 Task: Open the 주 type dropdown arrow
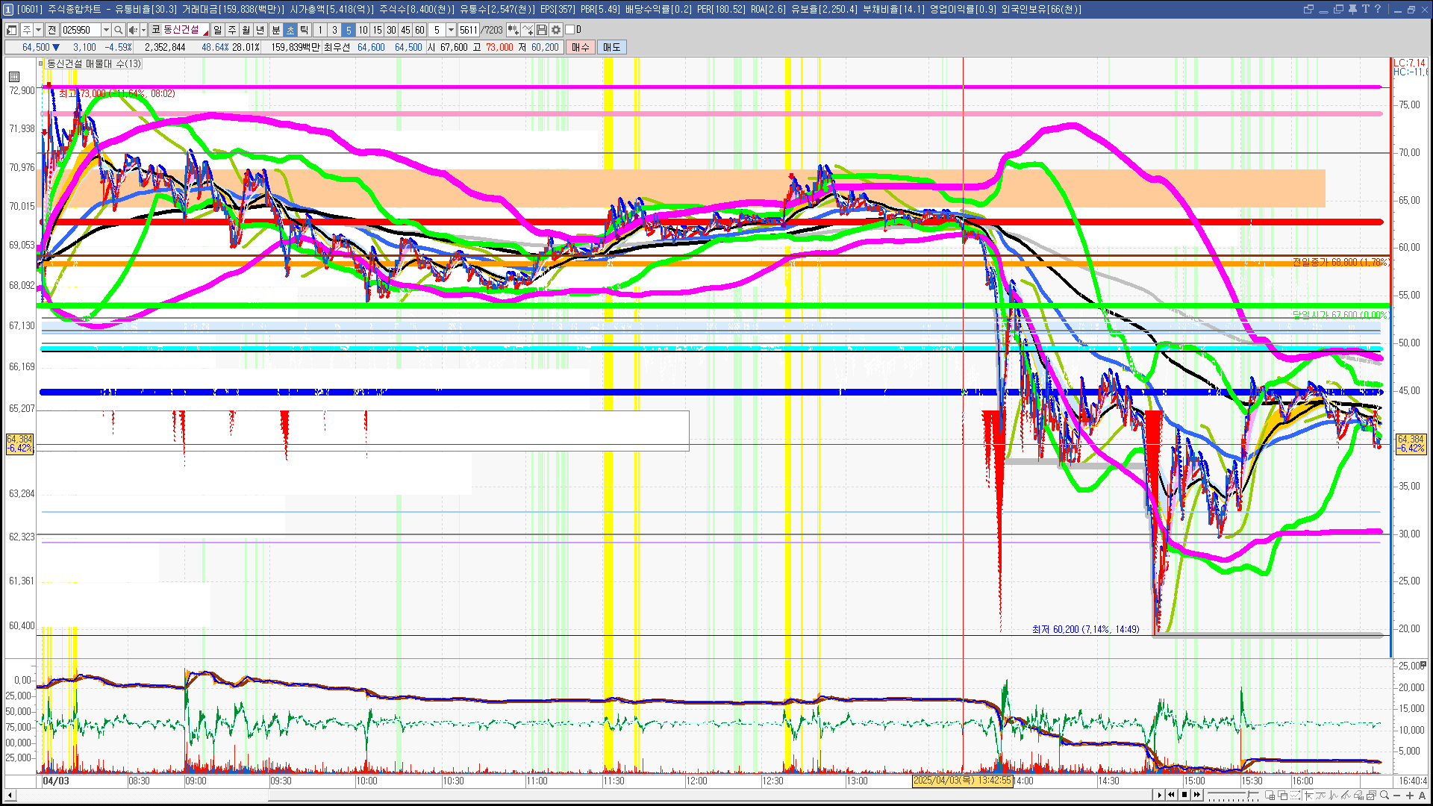coord(39,30)
